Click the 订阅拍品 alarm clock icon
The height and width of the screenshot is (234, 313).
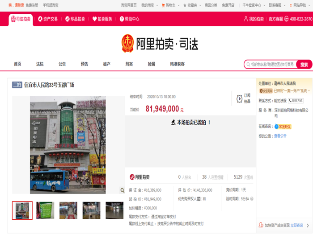[240, 99]
